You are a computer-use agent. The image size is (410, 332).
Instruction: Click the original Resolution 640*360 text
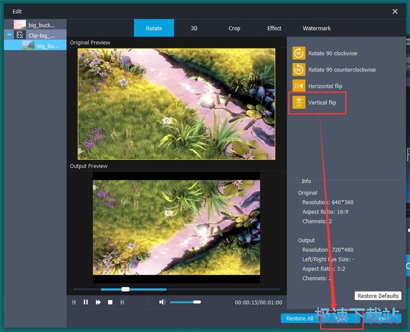point(327,202)
